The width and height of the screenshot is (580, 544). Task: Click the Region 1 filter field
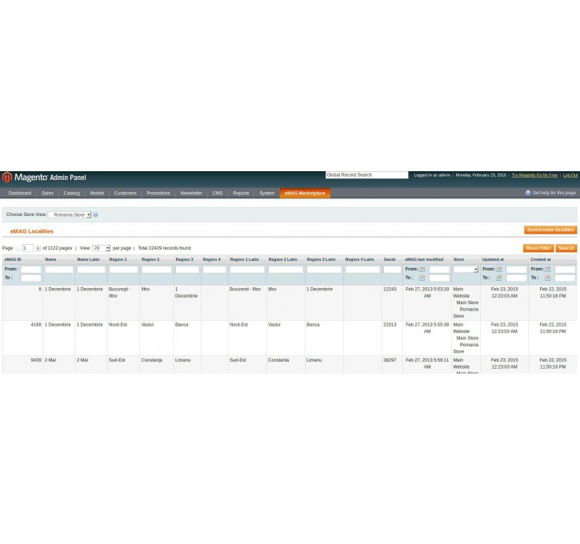coord(123,270)
